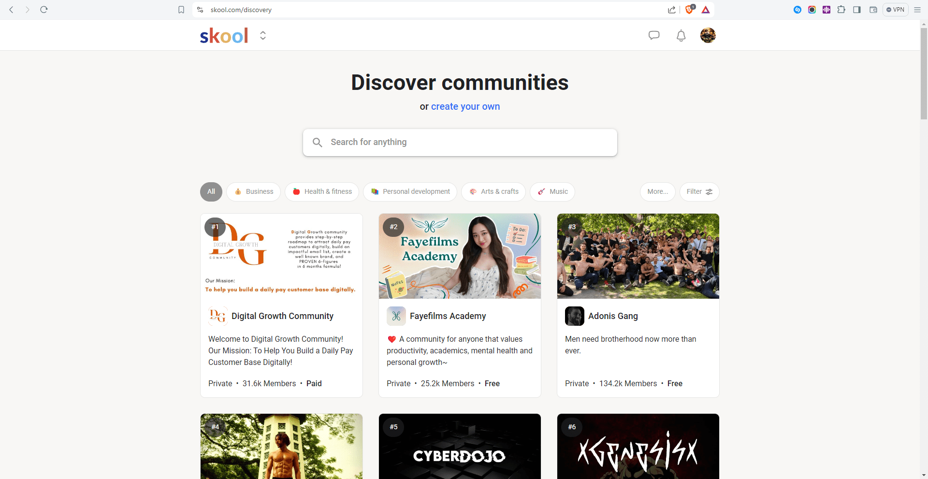Image resolution: width=928 pixels, height=479 pixels.
Task: Go forward with the browser forward arrow
Action: [28, 10]
